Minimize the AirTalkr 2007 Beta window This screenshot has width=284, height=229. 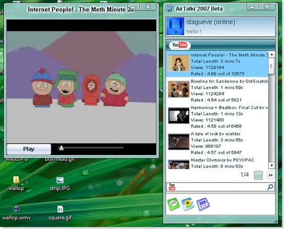click(x=252, y=7)
